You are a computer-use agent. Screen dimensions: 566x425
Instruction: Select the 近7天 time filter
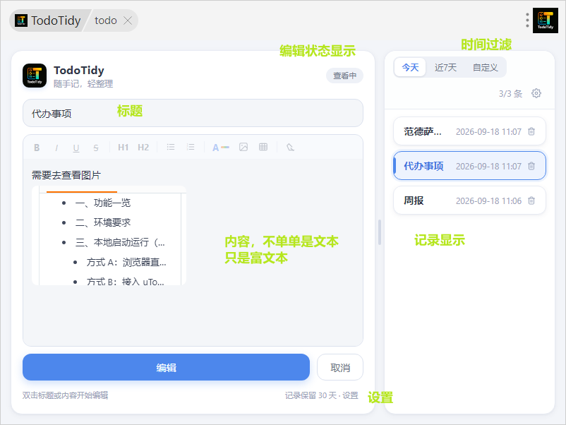pos(445,68)
